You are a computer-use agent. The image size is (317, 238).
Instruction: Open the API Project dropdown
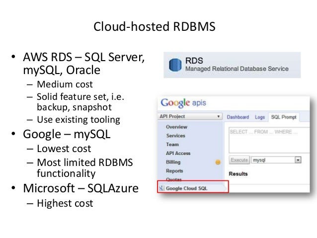tap(190, 116)
